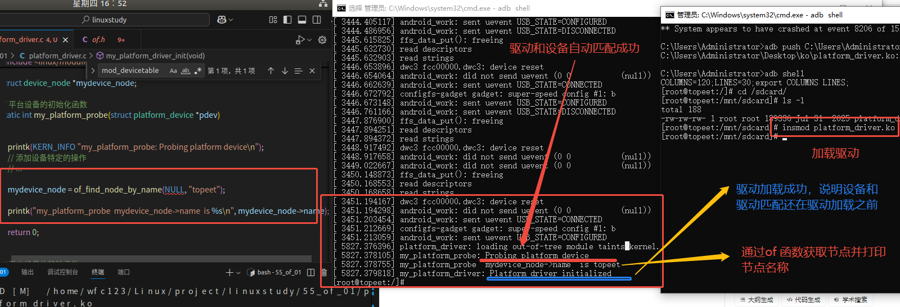Click the cmd icon in the 管理员 adb shell window
The image size is (900, 307).
tap(669, 15)
